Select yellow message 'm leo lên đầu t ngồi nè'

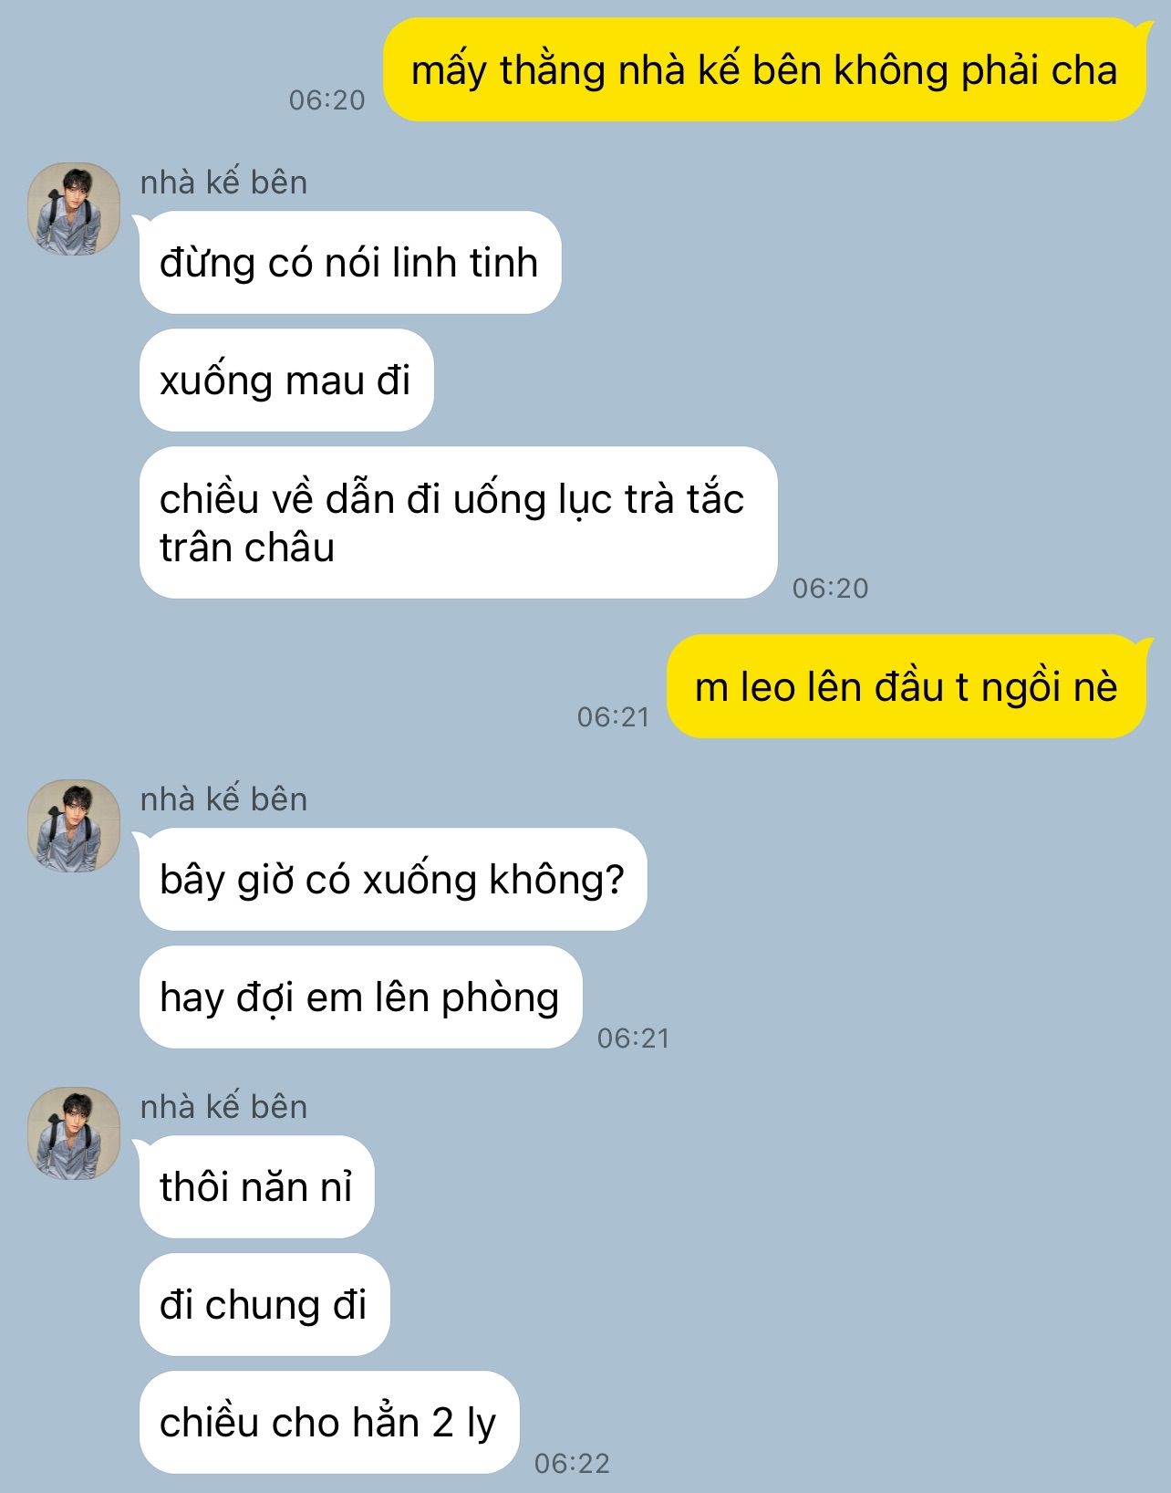point(907,686)
